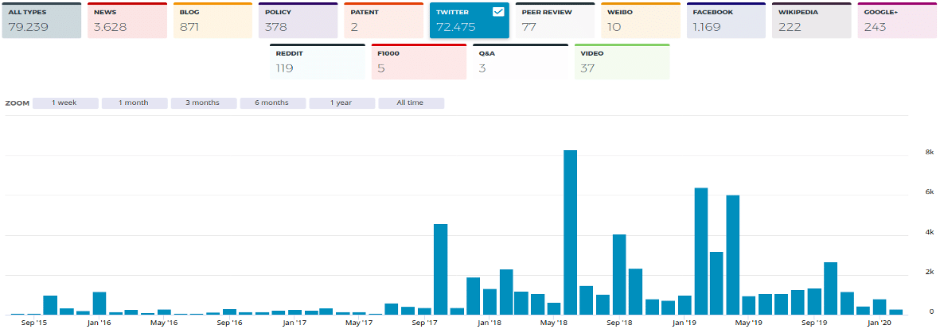Select the All Types filter tile
The width and height of the screenshot is (940, 329).
pyautogui.click(x=41, y=21)
